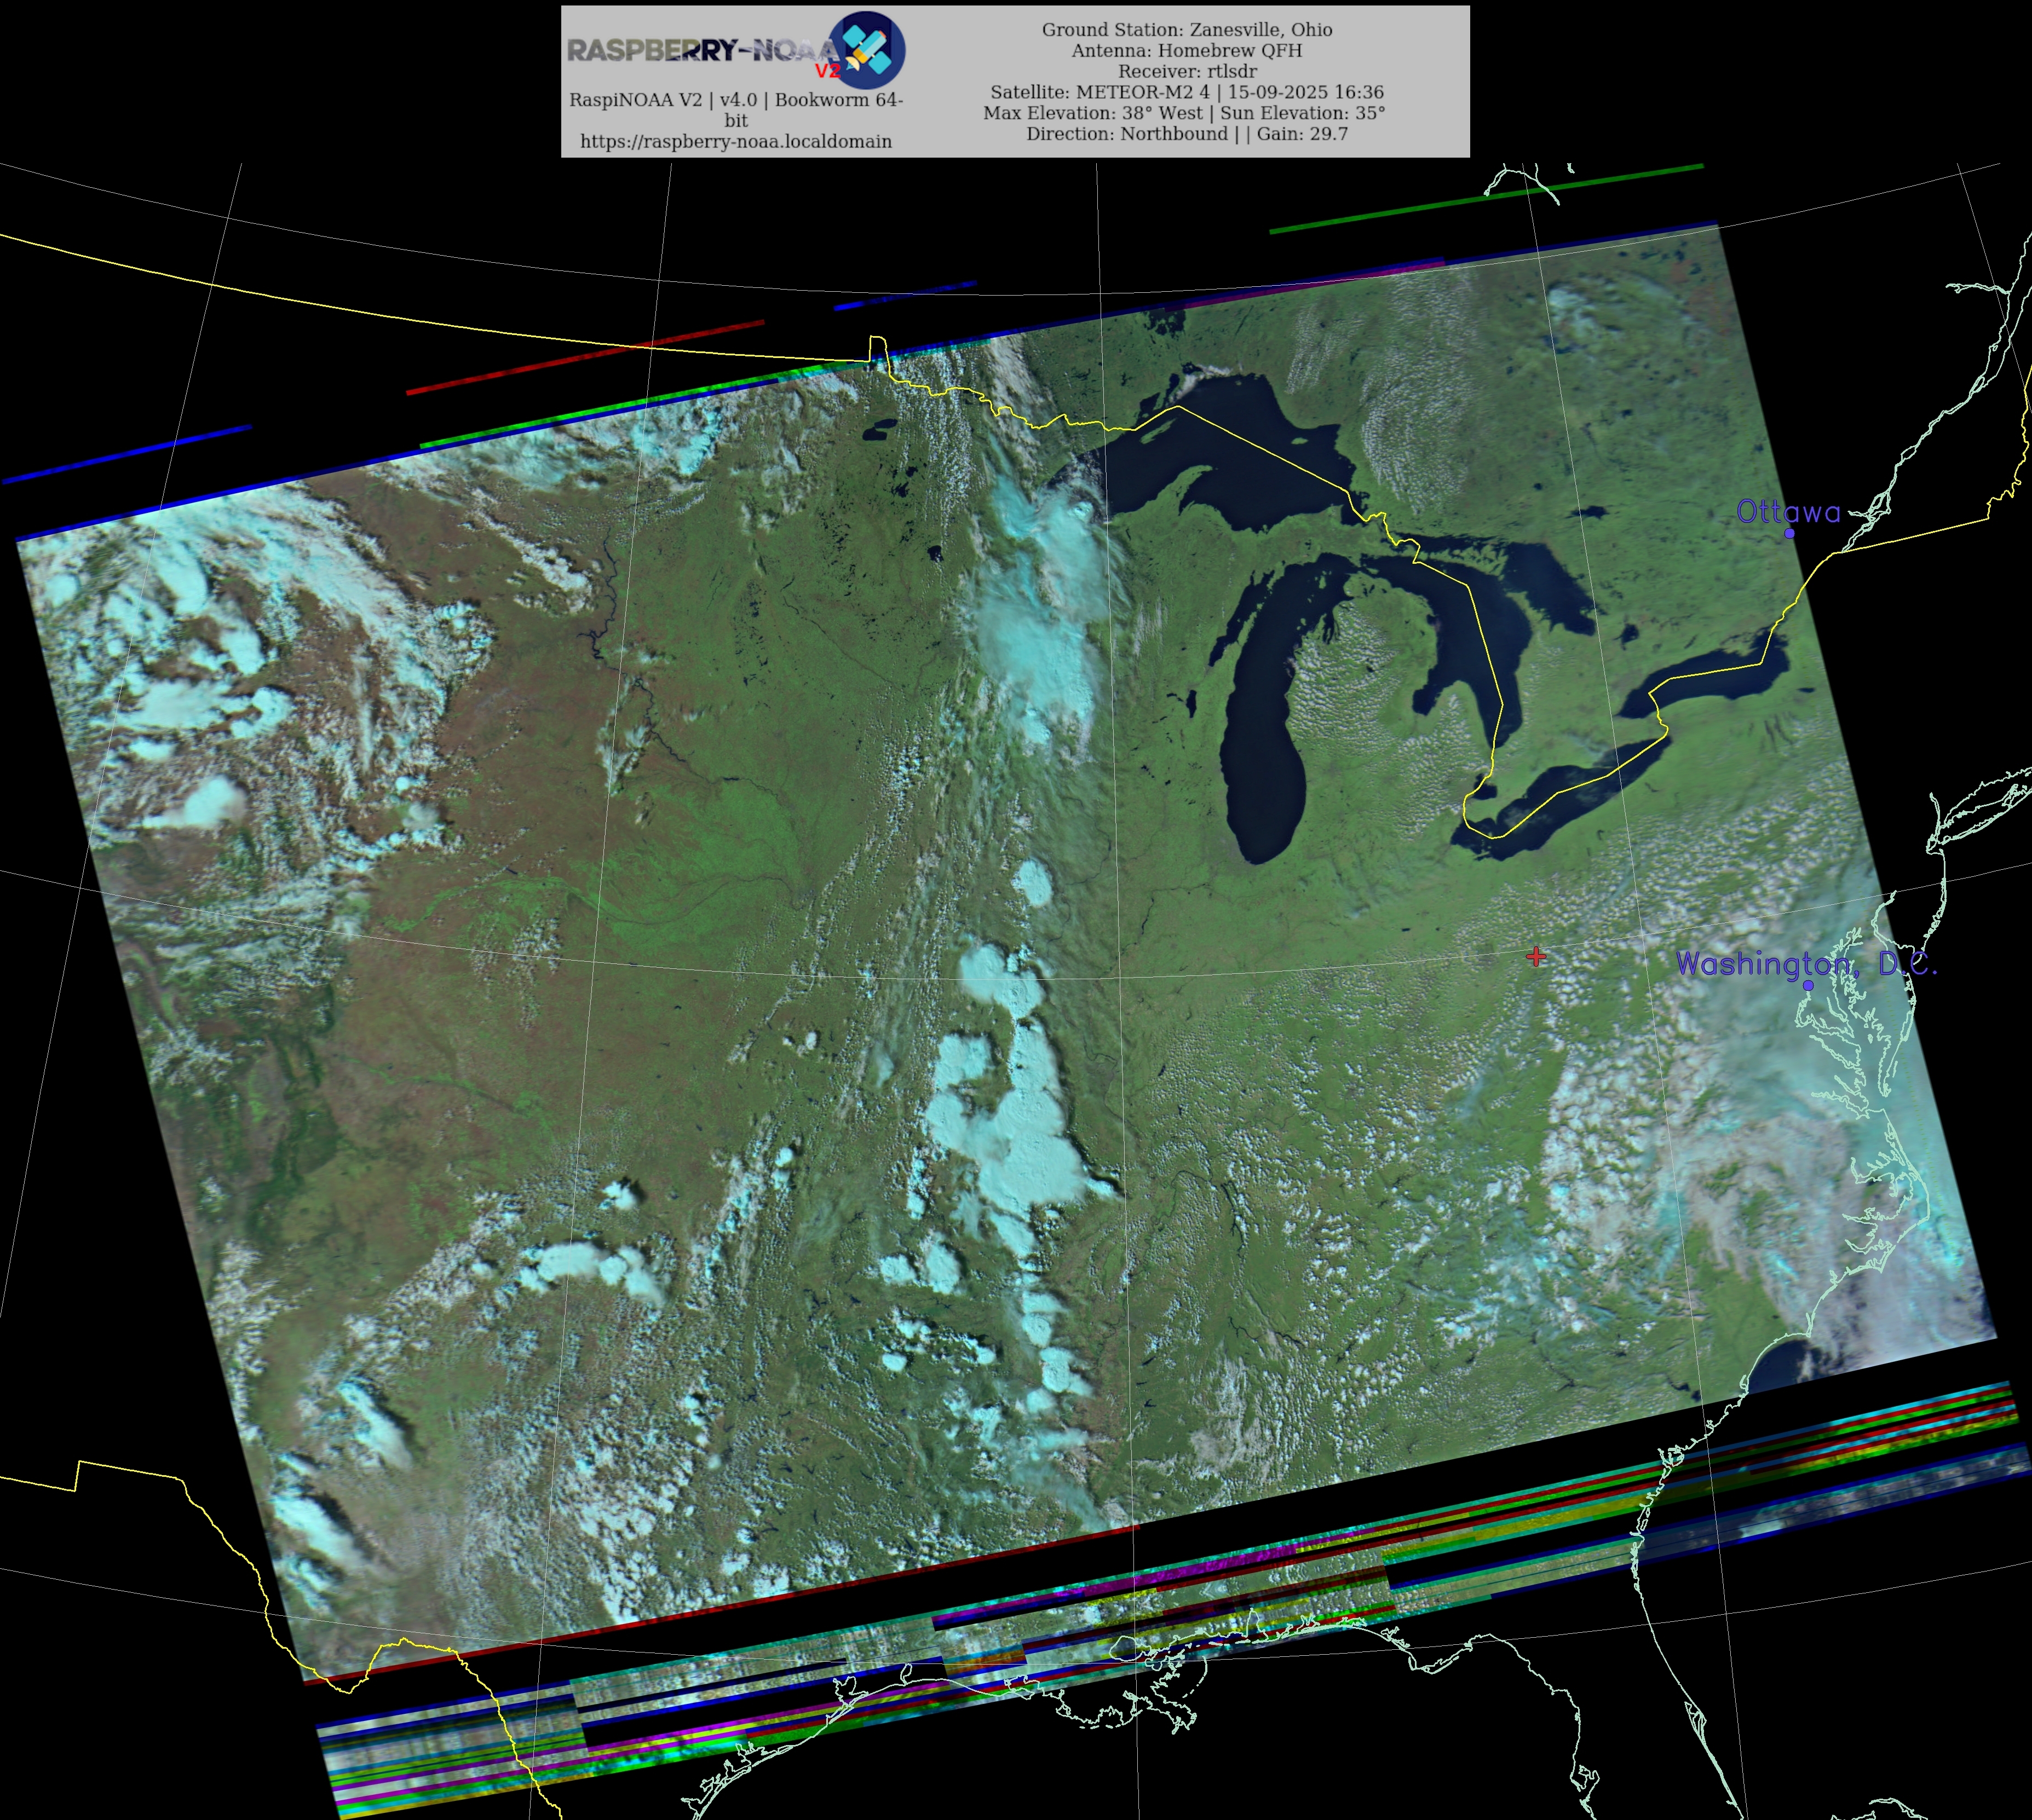
Task: Click the red cross ground station marker
Action: tap(1536, 957)
